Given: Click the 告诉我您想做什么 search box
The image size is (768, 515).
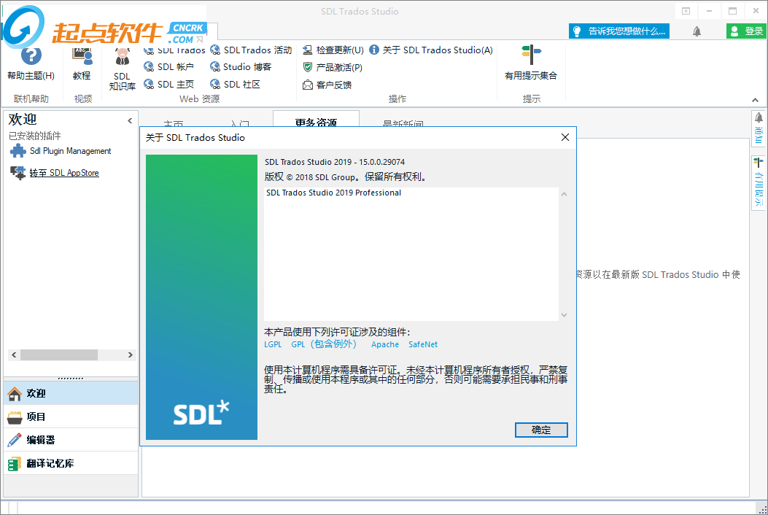Looking at the screenshot, I should coord(619,31).
